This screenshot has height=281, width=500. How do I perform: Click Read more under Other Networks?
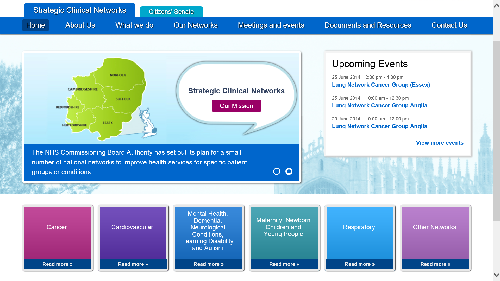tap(435, 264)
